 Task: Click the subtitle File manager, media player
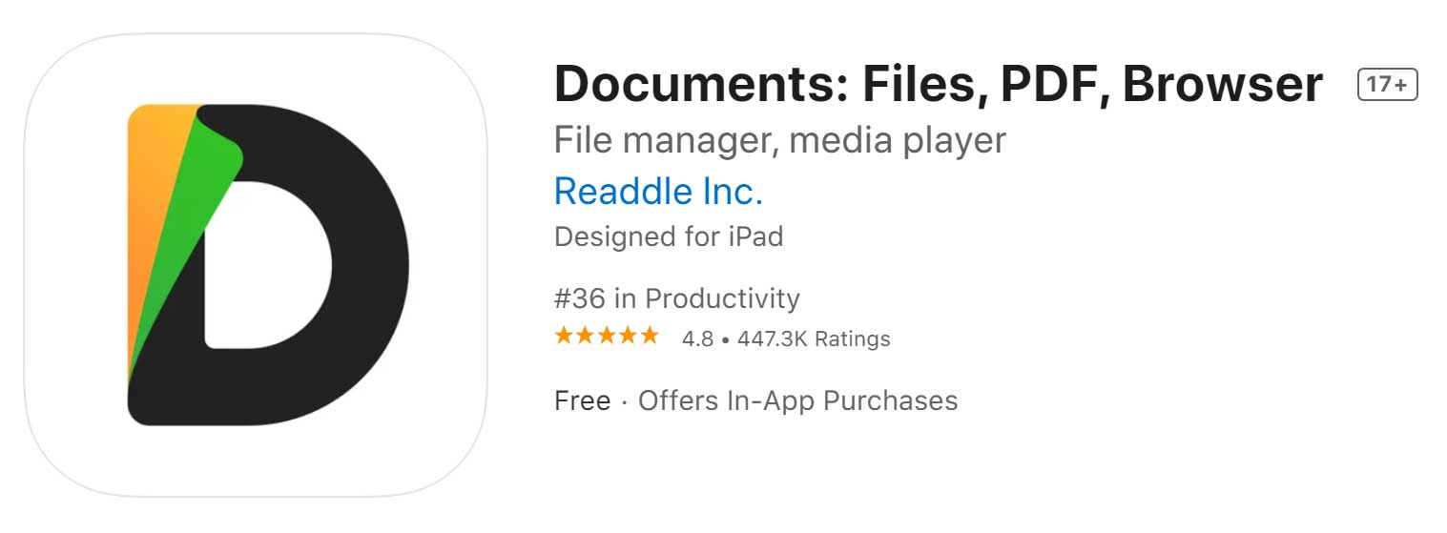click(x=779, y=141)
